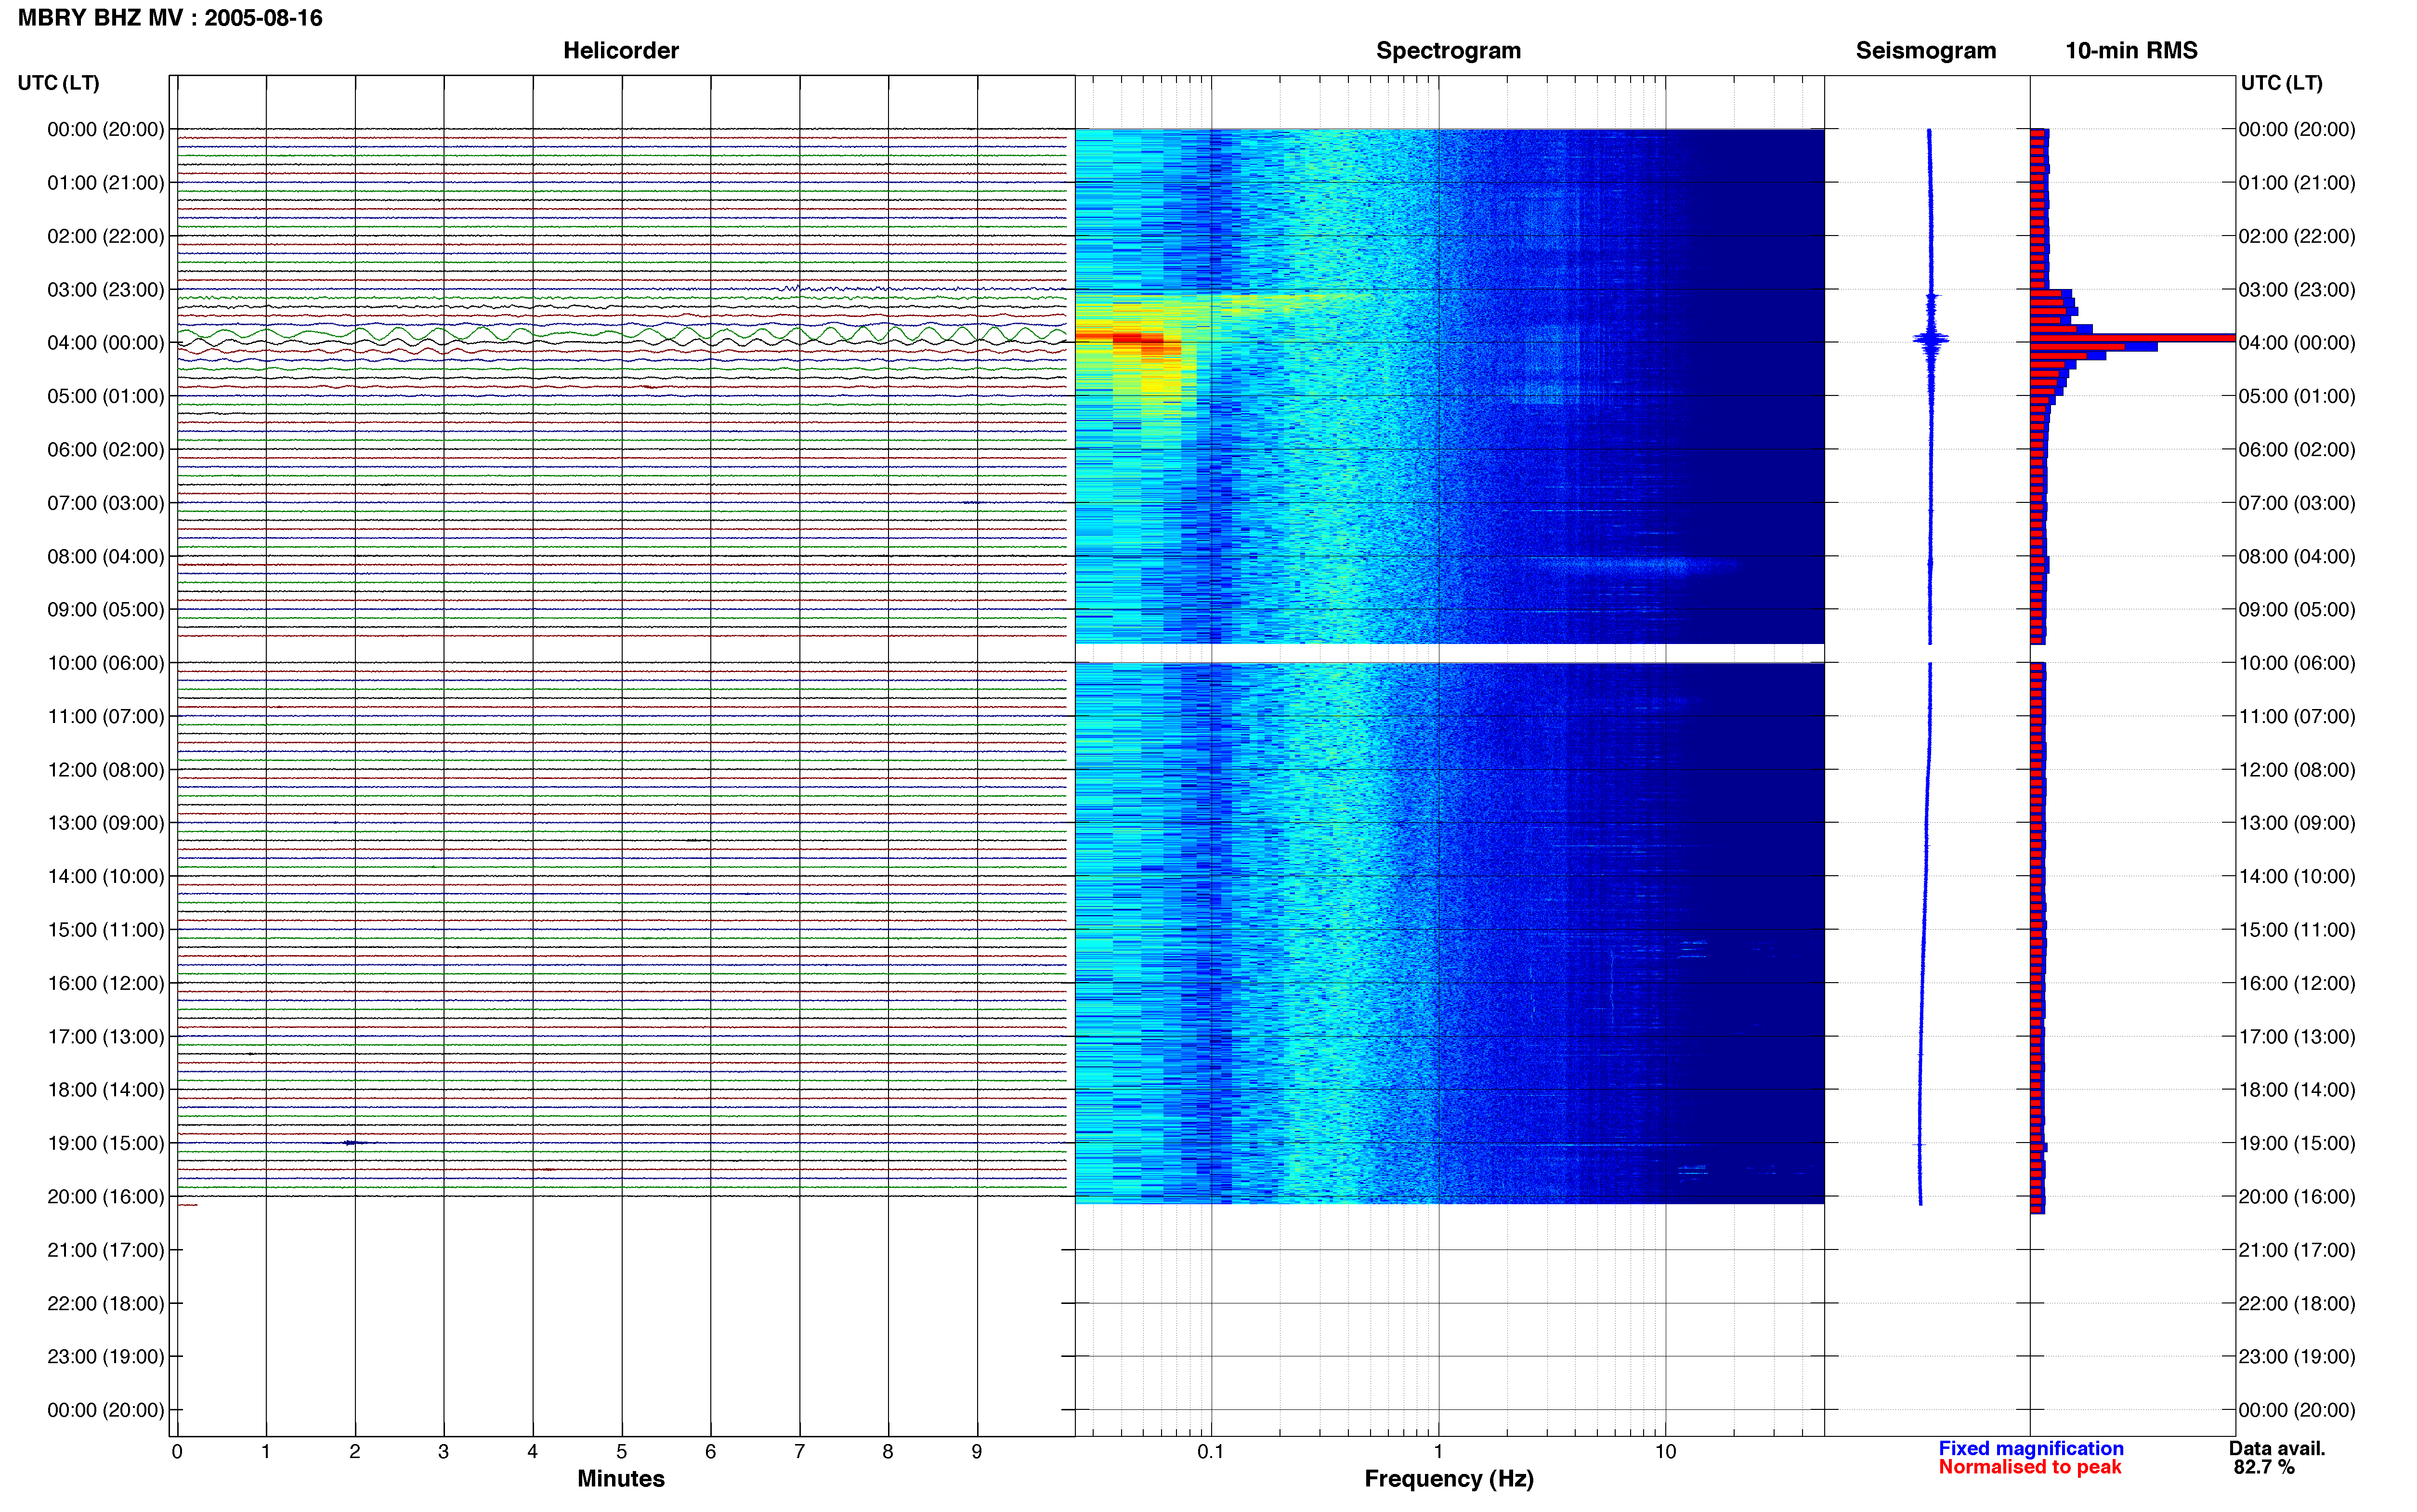This screenshot has width=2417, height=1512.
Task: Click the 12:00 (08:00) label next to Helicorder
Action: coord(106,770)
